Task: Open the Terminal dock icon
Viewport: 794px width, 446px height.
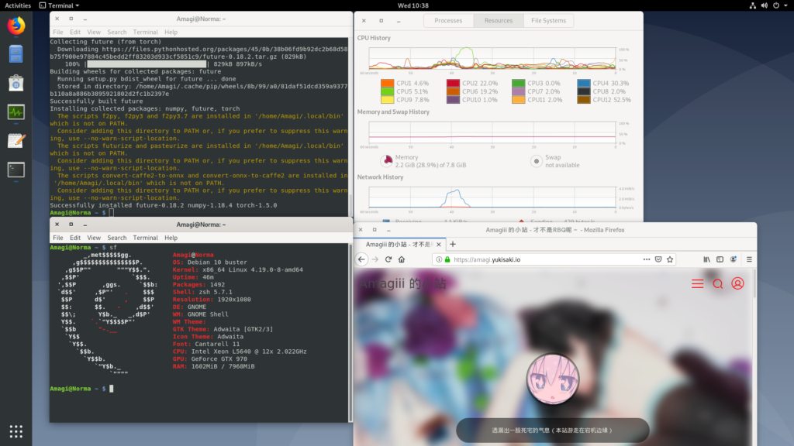Action: pyautogui.click(x=16, y=170)
